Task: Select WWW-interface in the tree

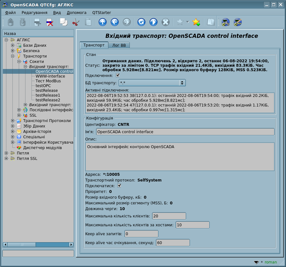Action: pos(50,76)
